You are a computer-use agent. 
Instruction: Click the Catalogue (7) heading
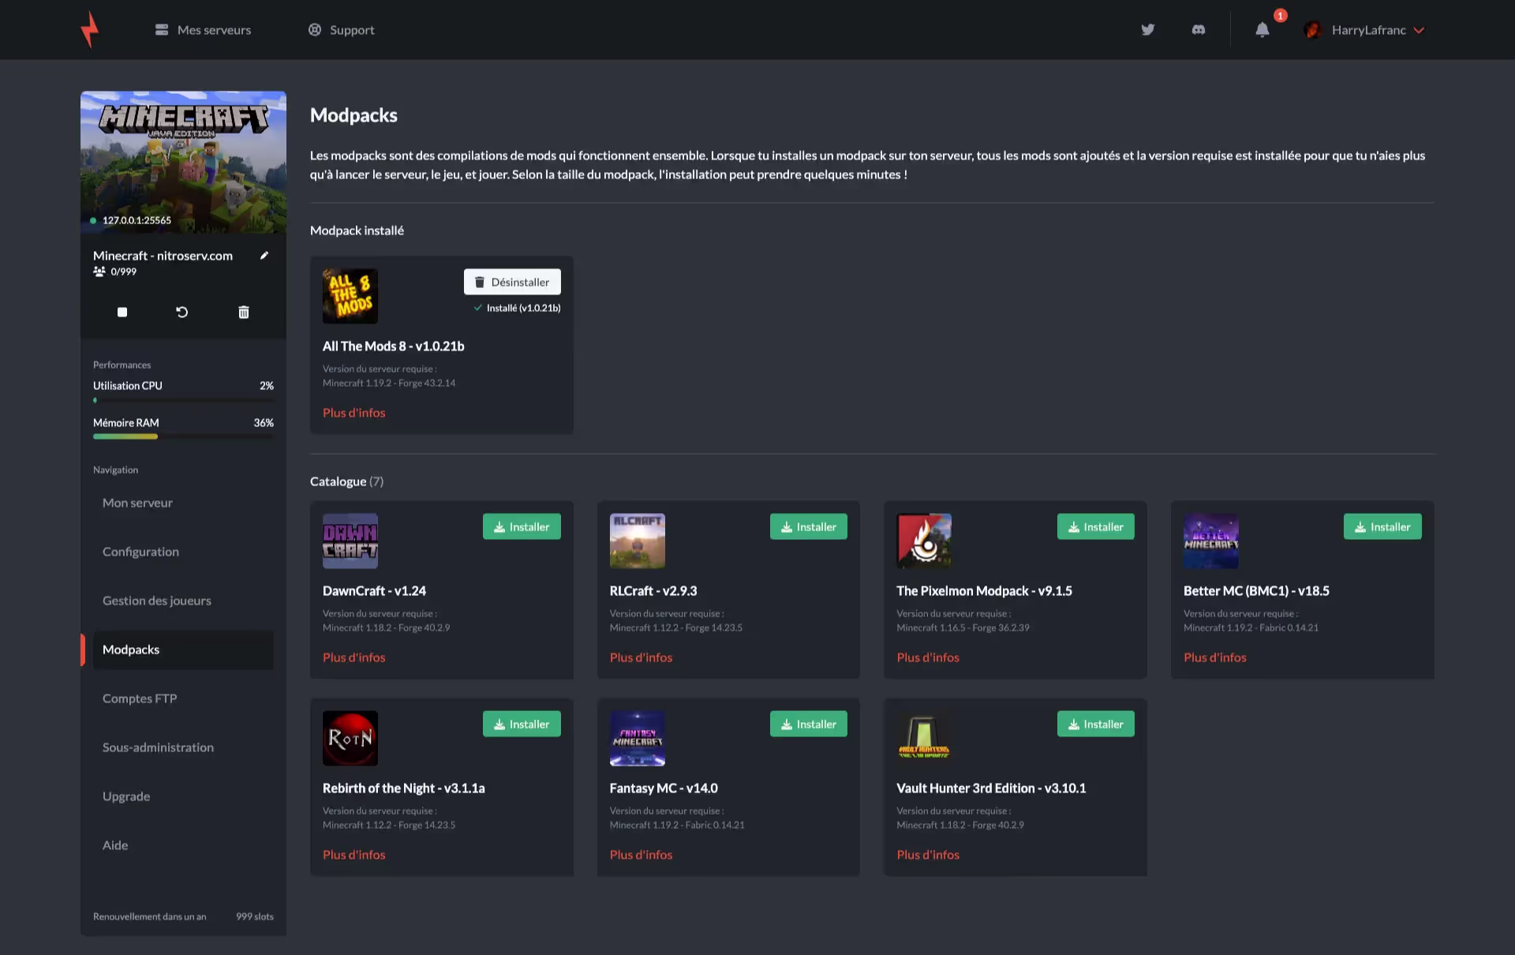point(346,481)
